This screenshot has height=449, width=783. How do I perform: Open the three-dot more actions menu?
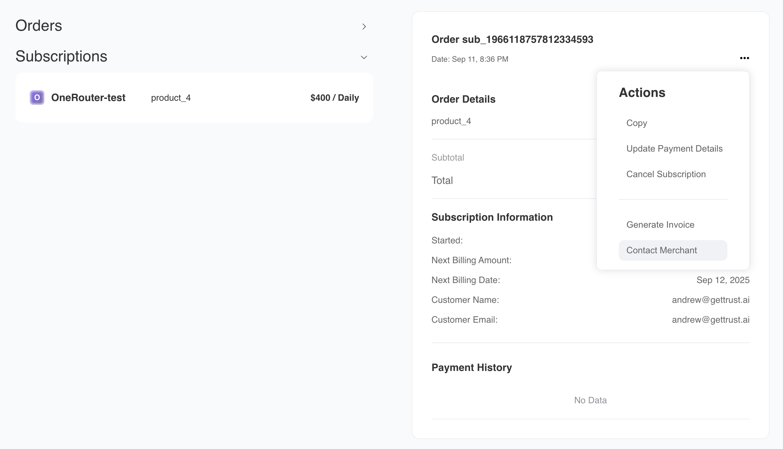coord(744,58)
